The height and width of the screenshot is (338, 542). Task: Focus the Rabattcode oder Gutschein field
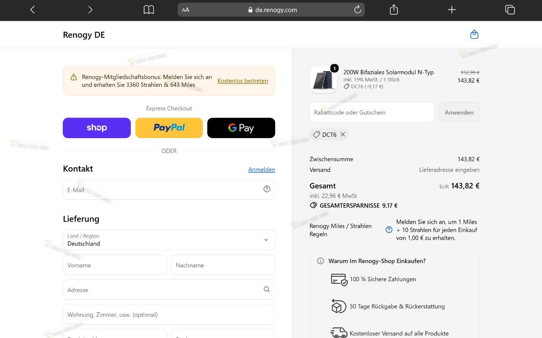click(x=372, y=112)
